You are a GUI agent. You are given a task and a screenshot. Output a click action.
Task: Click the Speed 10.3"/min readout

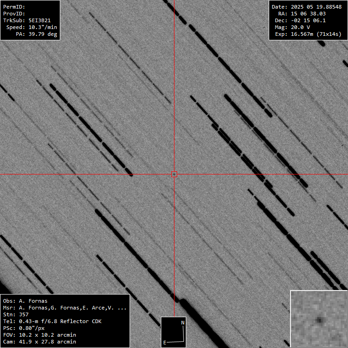click(41, 27)
